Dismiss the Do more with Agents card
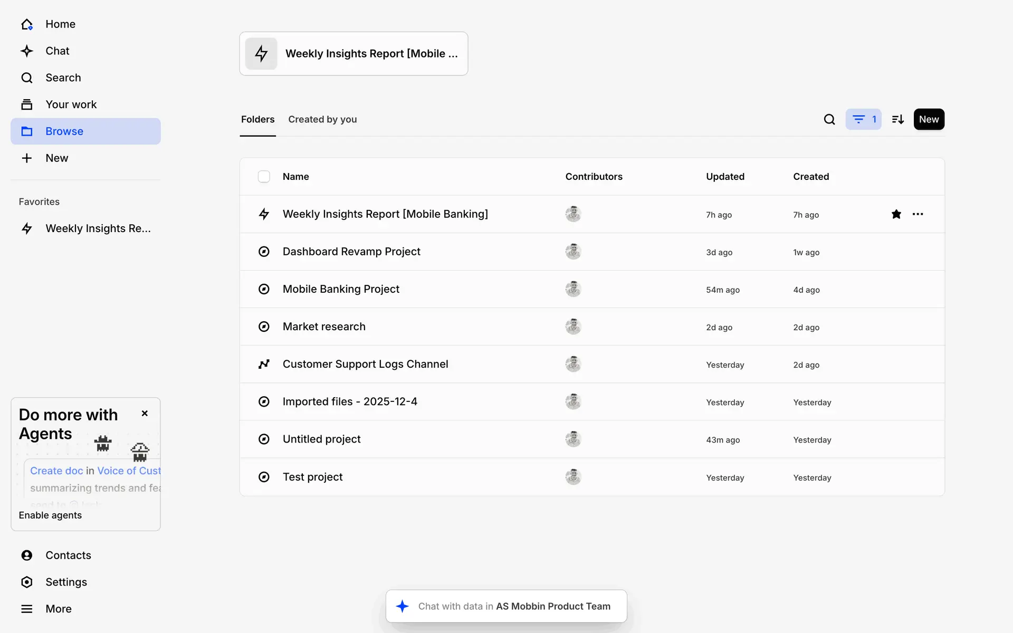 tap(145, 414)
